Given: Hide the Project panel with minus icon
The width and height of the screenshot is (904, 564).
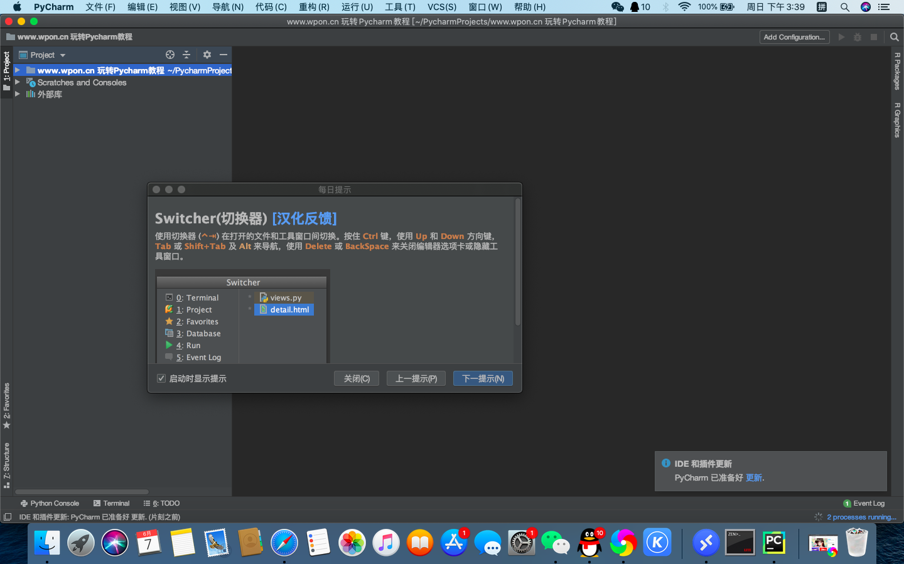Looking at the screenshot, I should [223, 55].
